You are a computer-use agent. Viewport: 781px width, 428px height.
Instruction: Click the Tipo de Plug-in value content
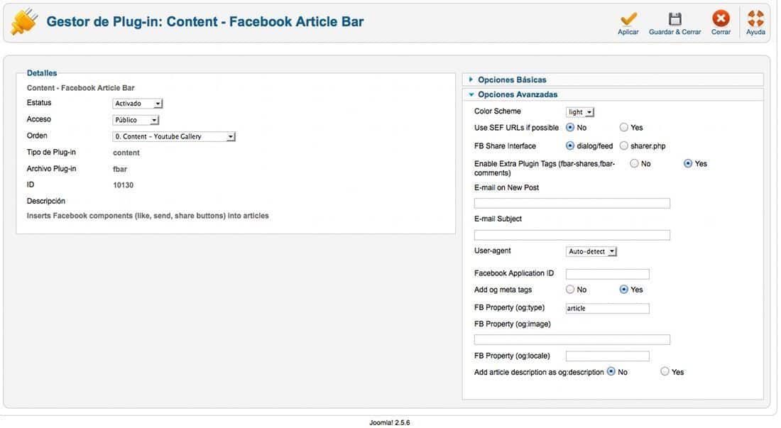tap(126, 153)
